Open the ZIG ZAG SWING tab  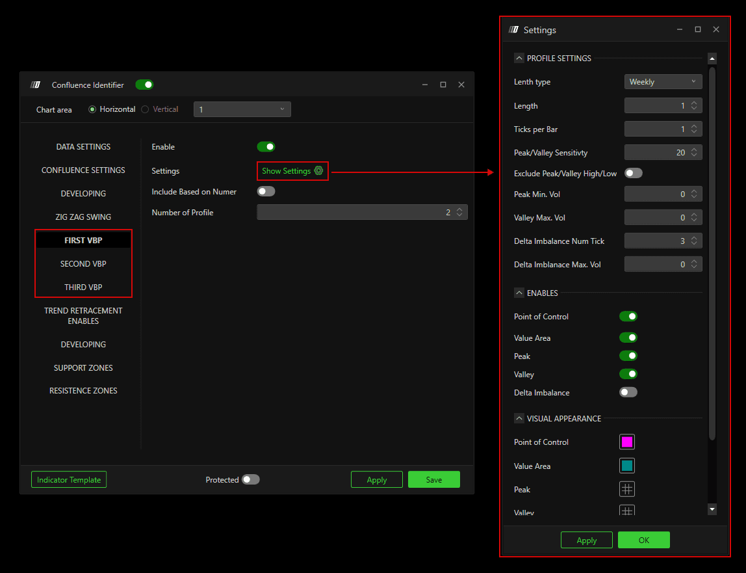point(83,217)
